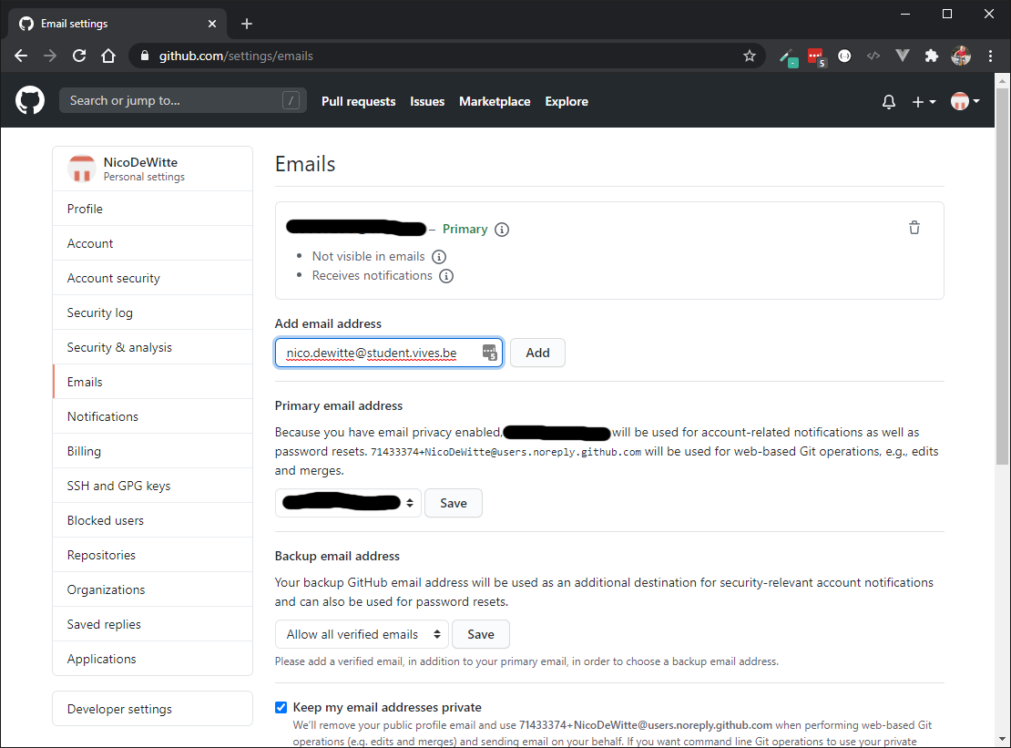Open Marketplace in top nav
1011x748 pixels.
click(495, 101)
